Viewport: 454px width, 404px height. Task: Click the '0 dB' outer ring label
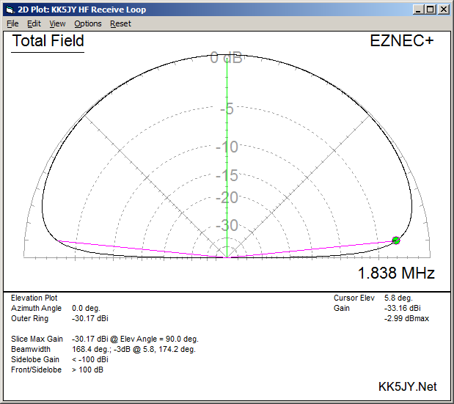(x=226, y=57)
